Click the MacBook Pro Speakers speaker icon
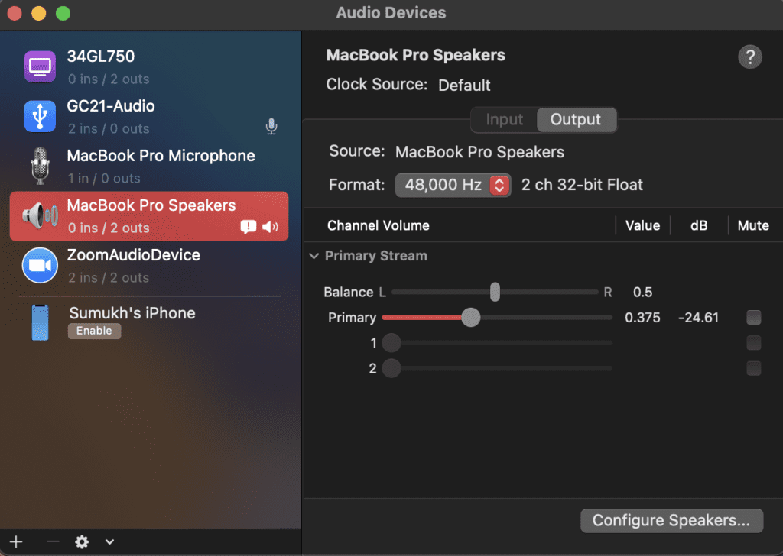 click(40, 216)
